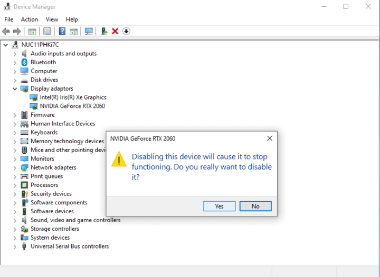
Task: Expand the Computer category arrow
Action: (x=15, y=71)
